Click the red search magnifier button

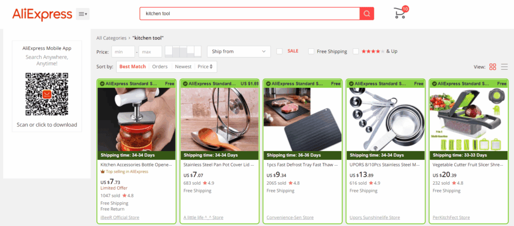point(367,14)
